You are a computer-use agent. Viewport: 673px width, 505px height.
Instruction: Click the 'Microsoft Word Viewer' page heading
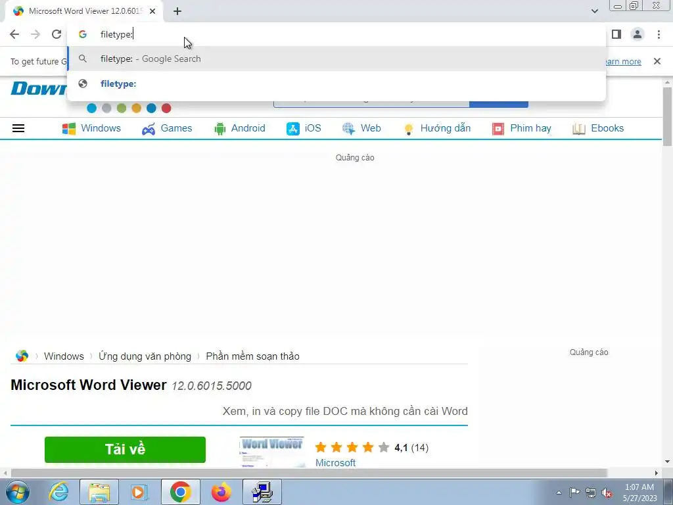click(89, 385)
